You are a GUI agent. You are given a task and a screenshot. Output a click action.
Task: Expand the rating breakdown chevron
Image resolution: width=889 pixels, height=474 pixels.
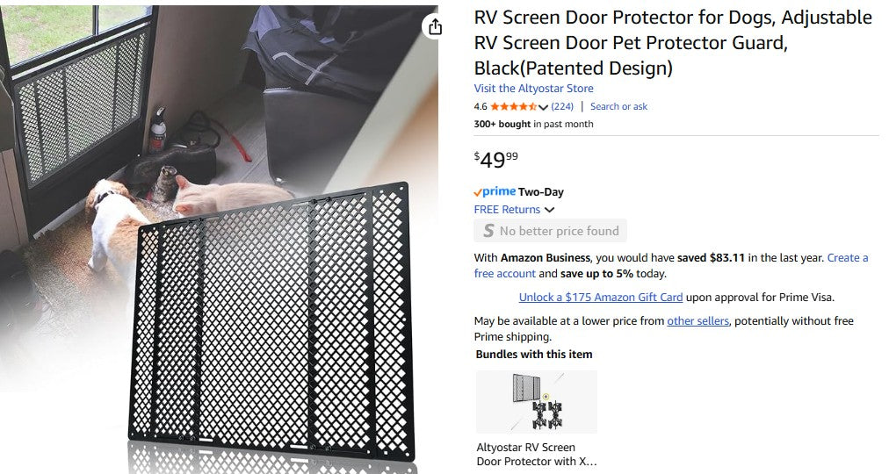(x=543, y=108)
